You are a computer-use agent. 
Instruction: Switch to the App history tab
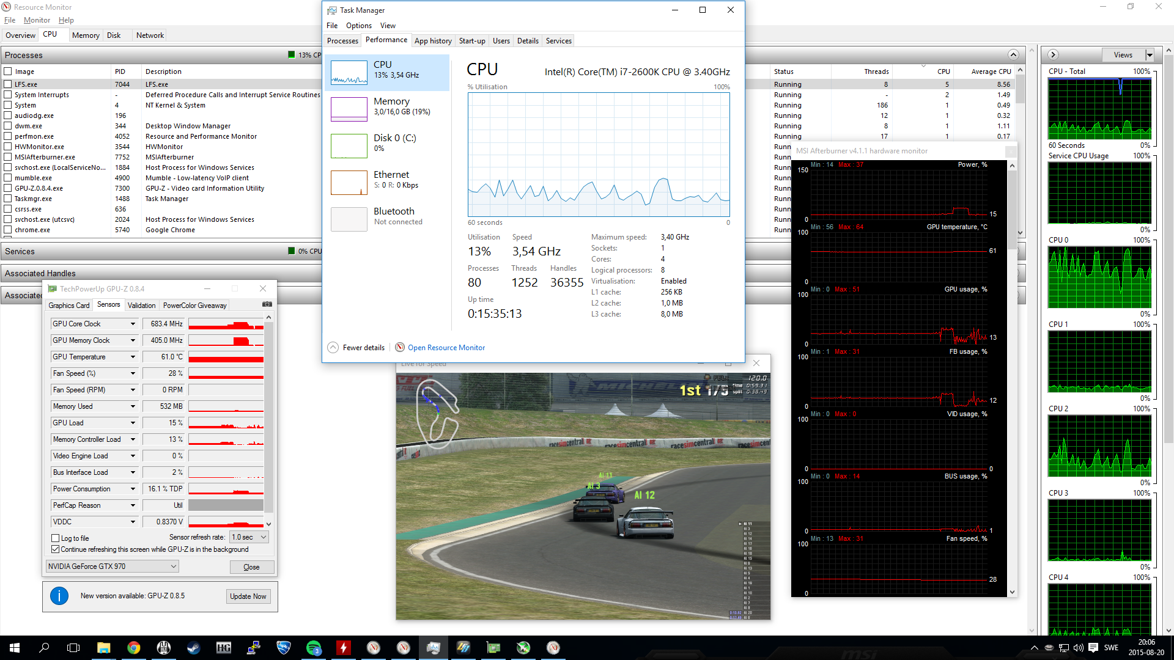(433, 41)
